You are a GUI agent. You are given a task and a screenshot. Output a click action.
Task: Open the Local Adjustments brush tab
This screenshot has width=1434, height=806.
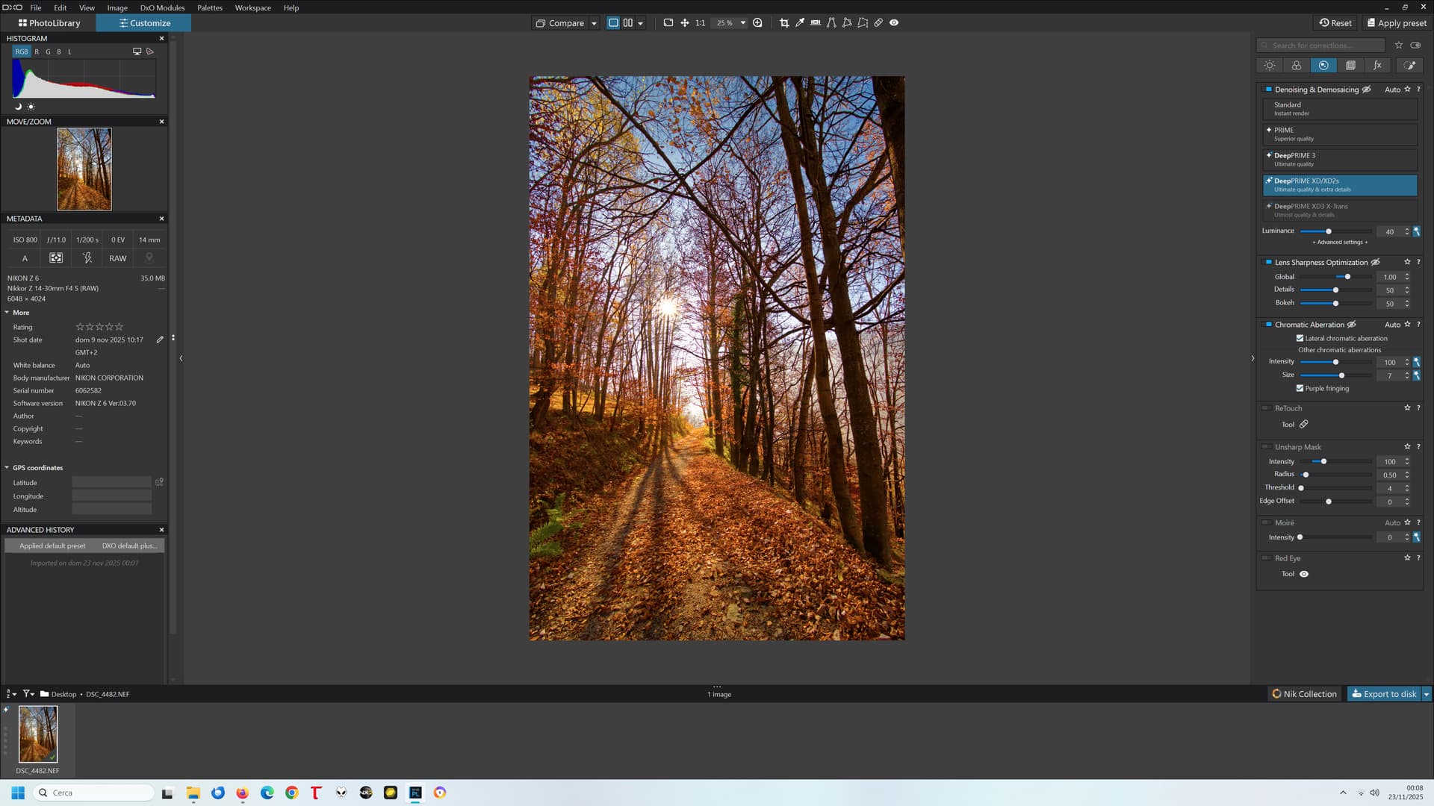(1409, 66)
